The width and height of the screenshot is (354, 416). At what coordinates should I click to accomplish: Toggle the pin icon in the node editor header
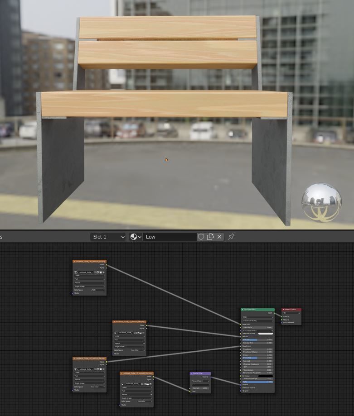pyautogui.click(x=231, y=237)
